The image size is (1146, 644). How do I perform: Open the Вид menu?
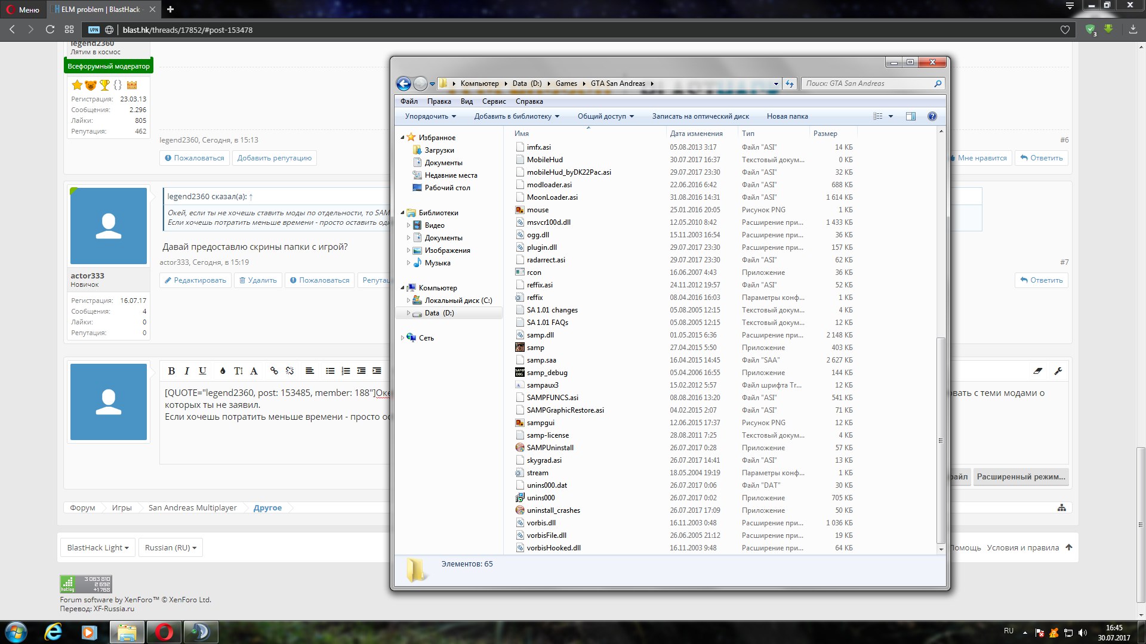pyautogui.click(x=467, y=101)
